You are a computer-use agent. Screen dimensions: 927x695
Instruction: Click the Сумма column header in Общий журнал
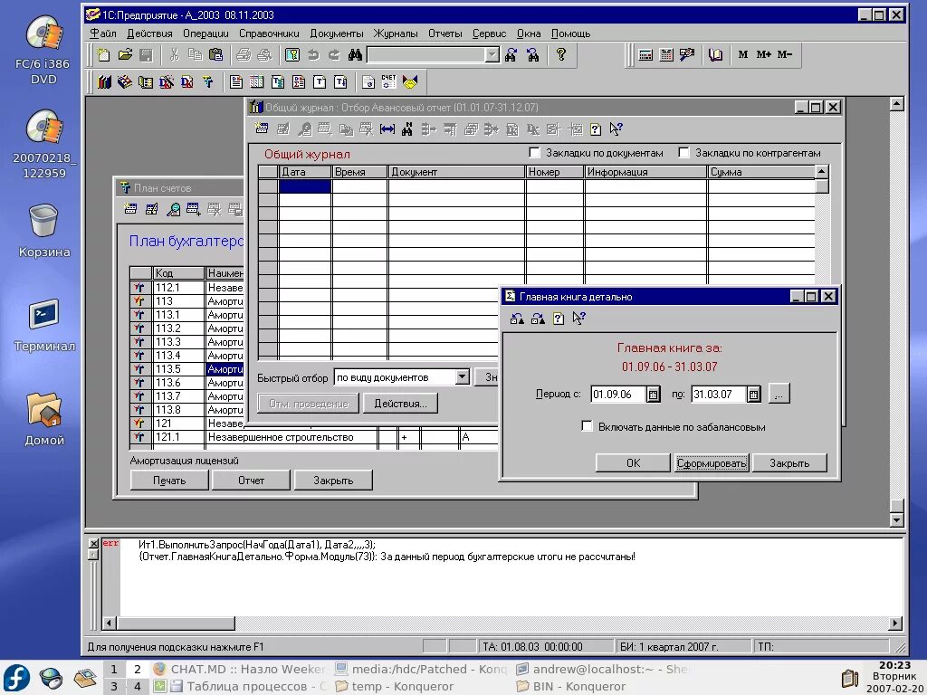761,172
